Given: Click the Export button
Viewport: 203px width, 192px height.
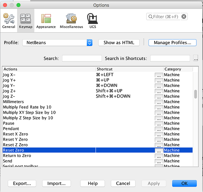Looking at the screenshot, I should click(22, 183).
